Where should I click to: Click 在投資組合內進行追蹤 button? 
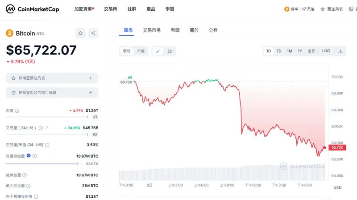(52, 93)
